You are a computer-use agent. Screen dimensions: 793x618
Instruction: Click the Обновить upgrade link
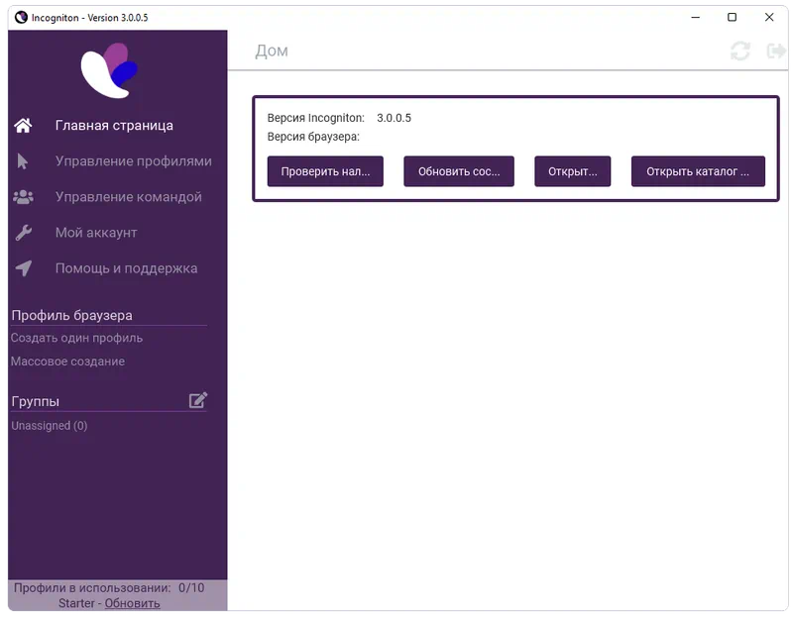click(133, 603)
